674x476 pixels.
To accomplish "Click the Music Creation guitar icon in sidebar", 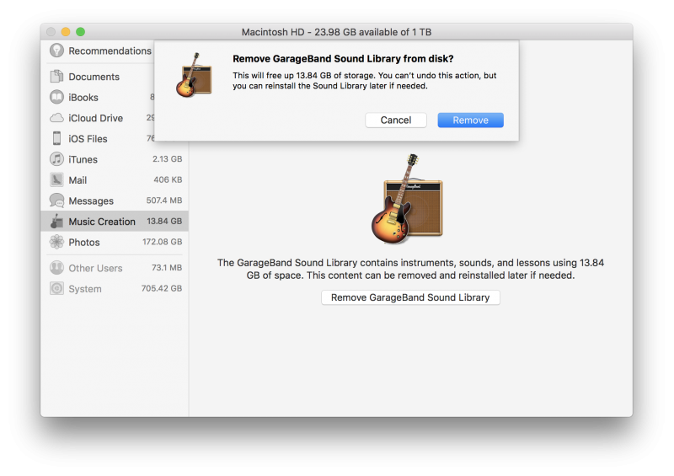I will tap(56, 221).
